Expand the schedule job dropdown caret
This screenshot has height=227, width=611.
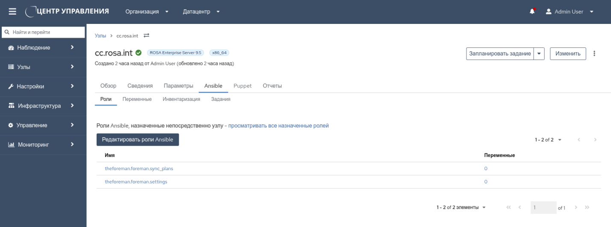[x=539, y=53]
